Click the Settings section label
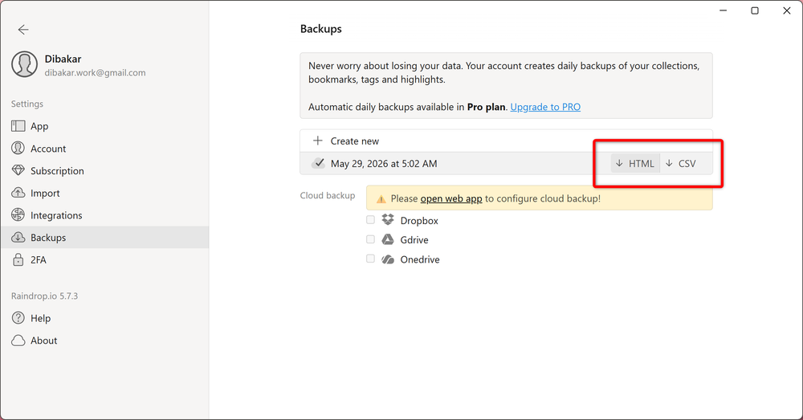 coord(27,104)
